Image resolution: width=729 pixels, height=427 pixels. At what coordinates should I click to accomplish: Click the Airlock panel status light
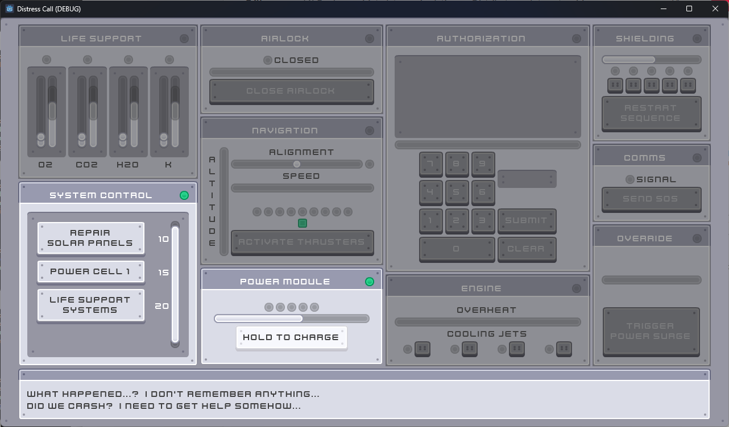(x=370, y=39)
